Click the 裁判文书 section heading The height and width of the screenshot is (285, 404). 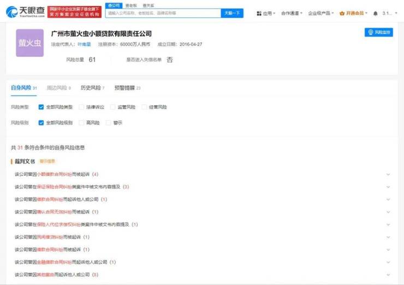tap(25, 161)
